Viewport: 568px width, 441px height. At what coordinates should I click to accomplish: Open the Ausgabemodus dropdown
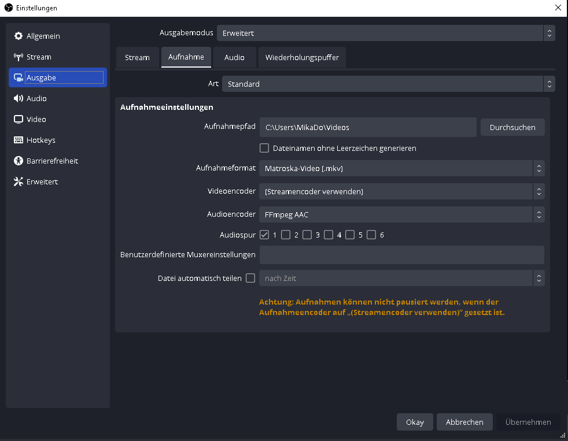point(386,33)
